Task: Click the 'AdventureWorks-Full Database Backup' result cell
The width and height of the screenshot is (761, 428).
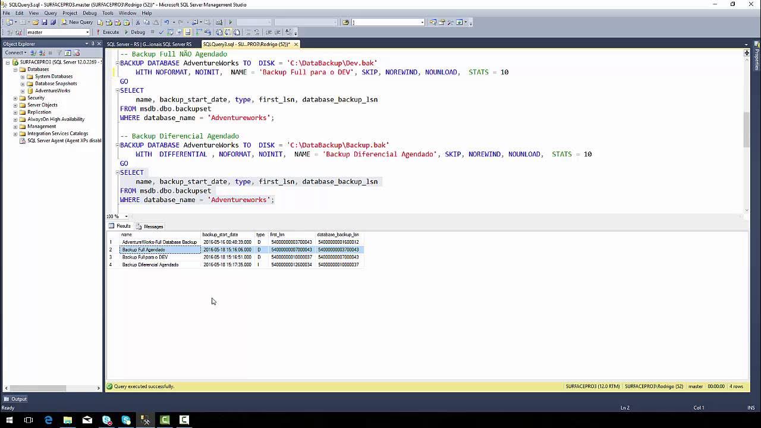Action: pyautogui.click(x=161, y=242)
